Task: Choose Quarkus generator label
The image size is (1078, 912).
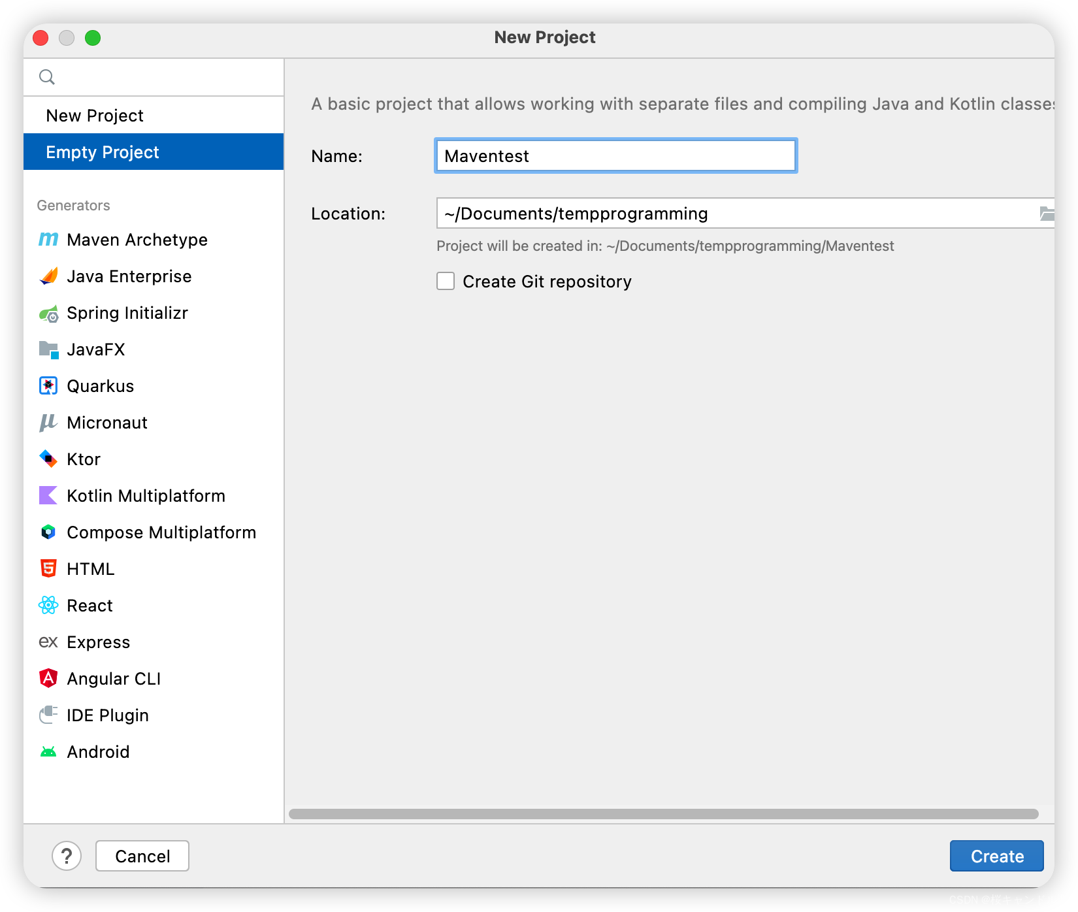Action: [101, 386]
